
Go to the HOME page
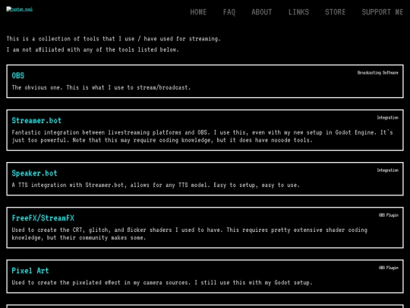pos(198,12)
